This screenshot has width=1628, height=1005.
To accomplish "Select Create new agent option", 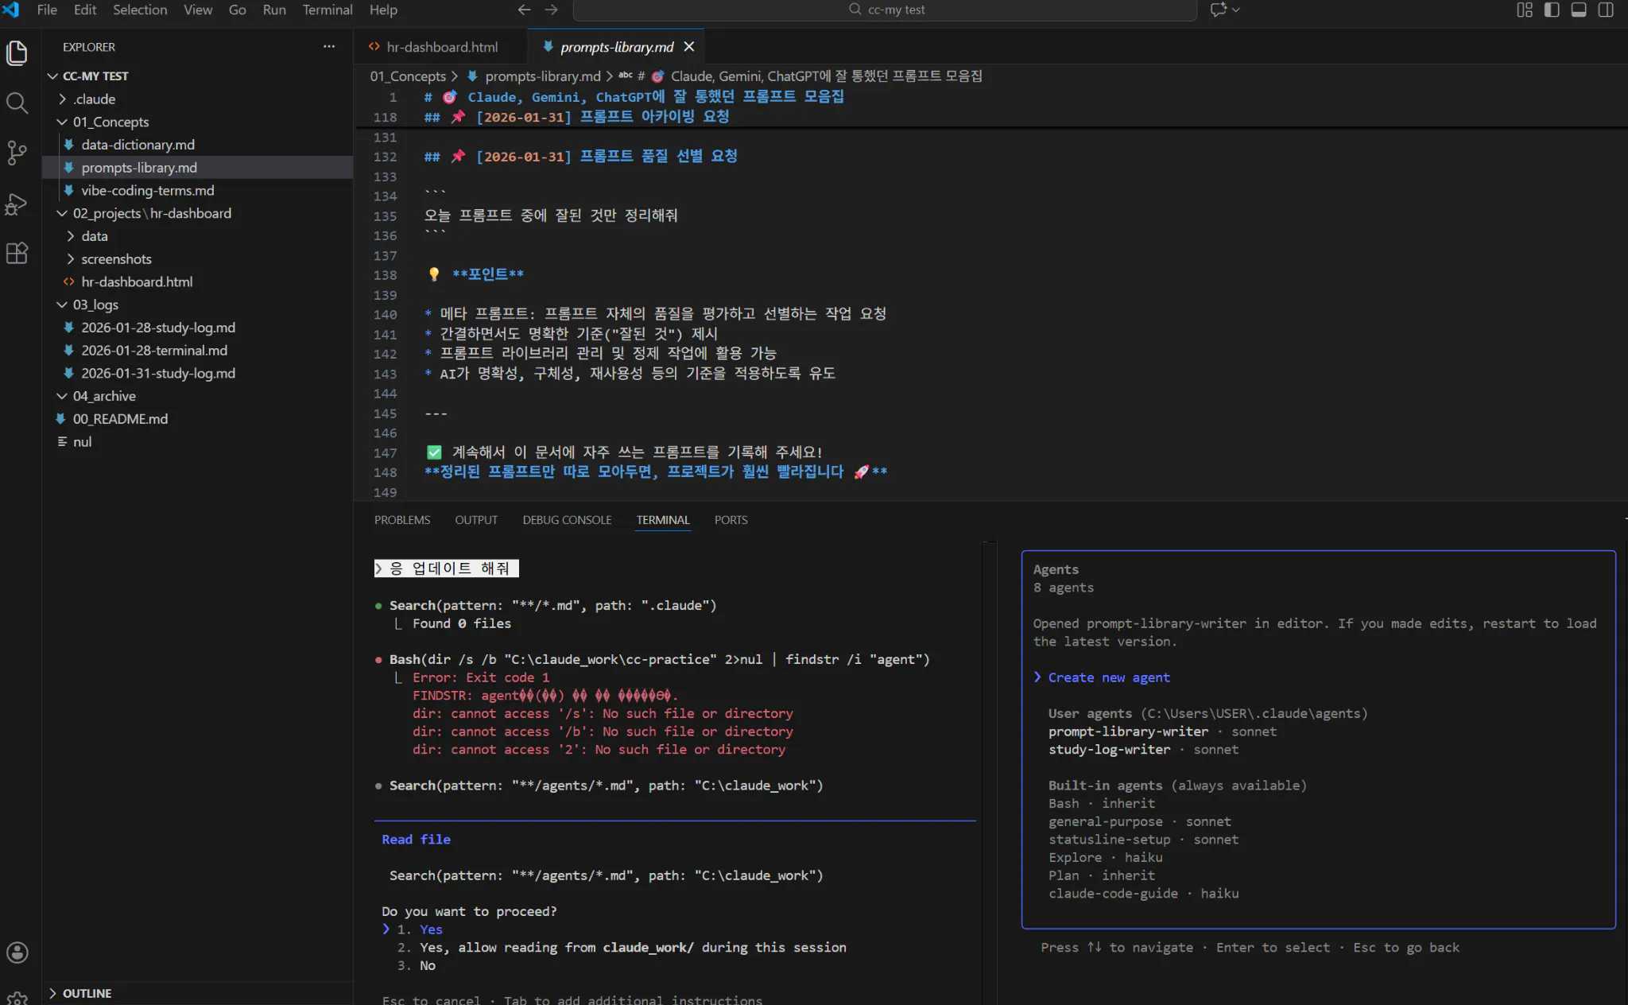I will (x=1109, y=677).
